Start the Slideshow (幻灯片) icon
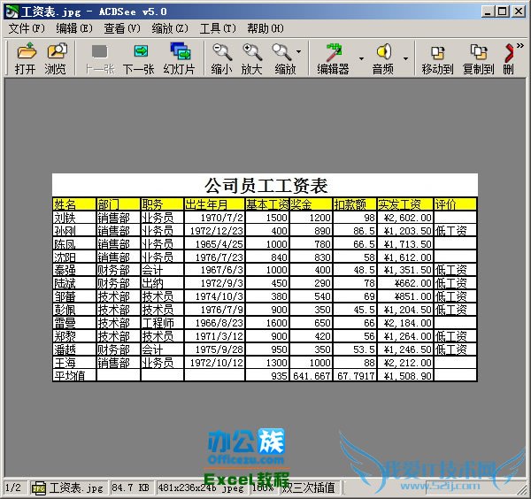The image size is (531, 499). click(x=181, y=51)
